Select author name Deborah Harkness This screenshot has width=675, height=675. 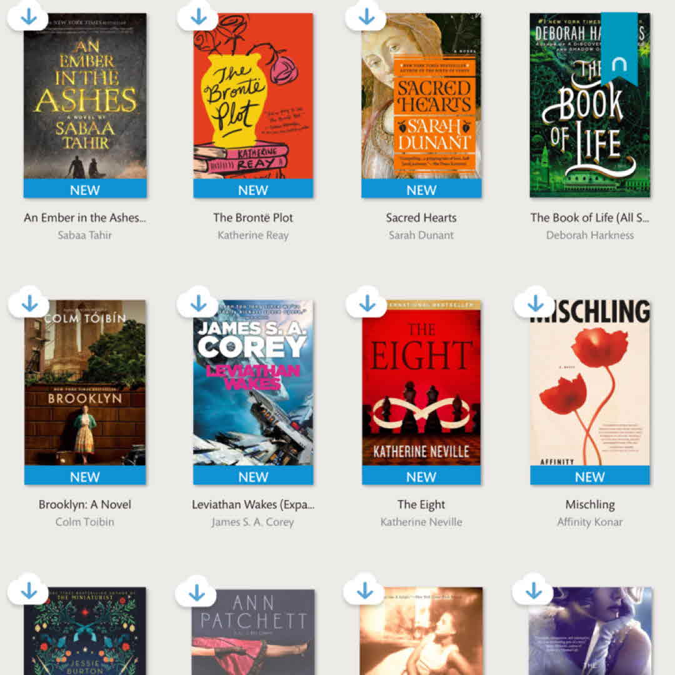click(x=590, y=235)
